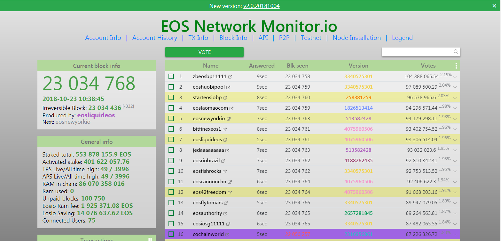Open external link icon next to eosriobrazil
Screen dimensions: 501x241
pos(223,161)
